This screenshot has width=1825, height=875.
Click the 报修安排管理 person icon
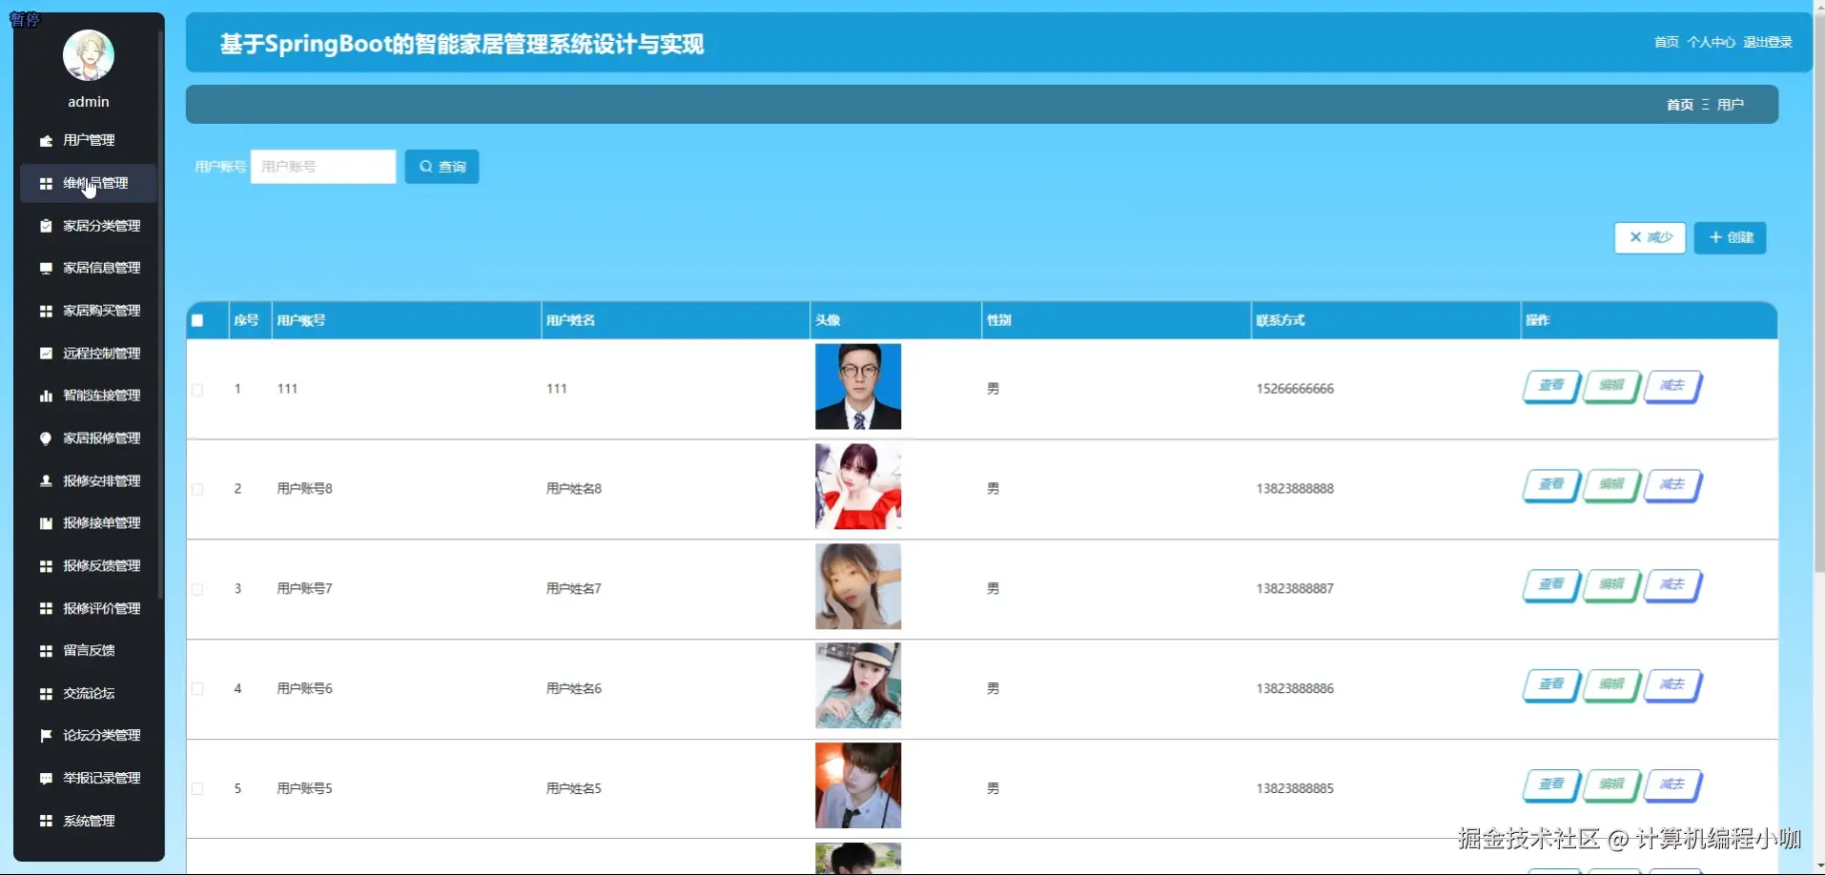46,480
